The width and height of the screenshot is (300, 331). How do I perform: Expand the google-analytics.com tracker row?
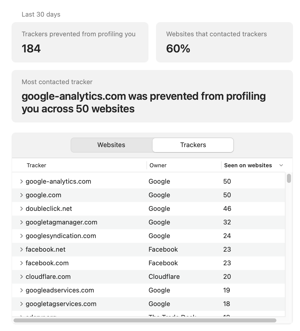pos(21,181)
